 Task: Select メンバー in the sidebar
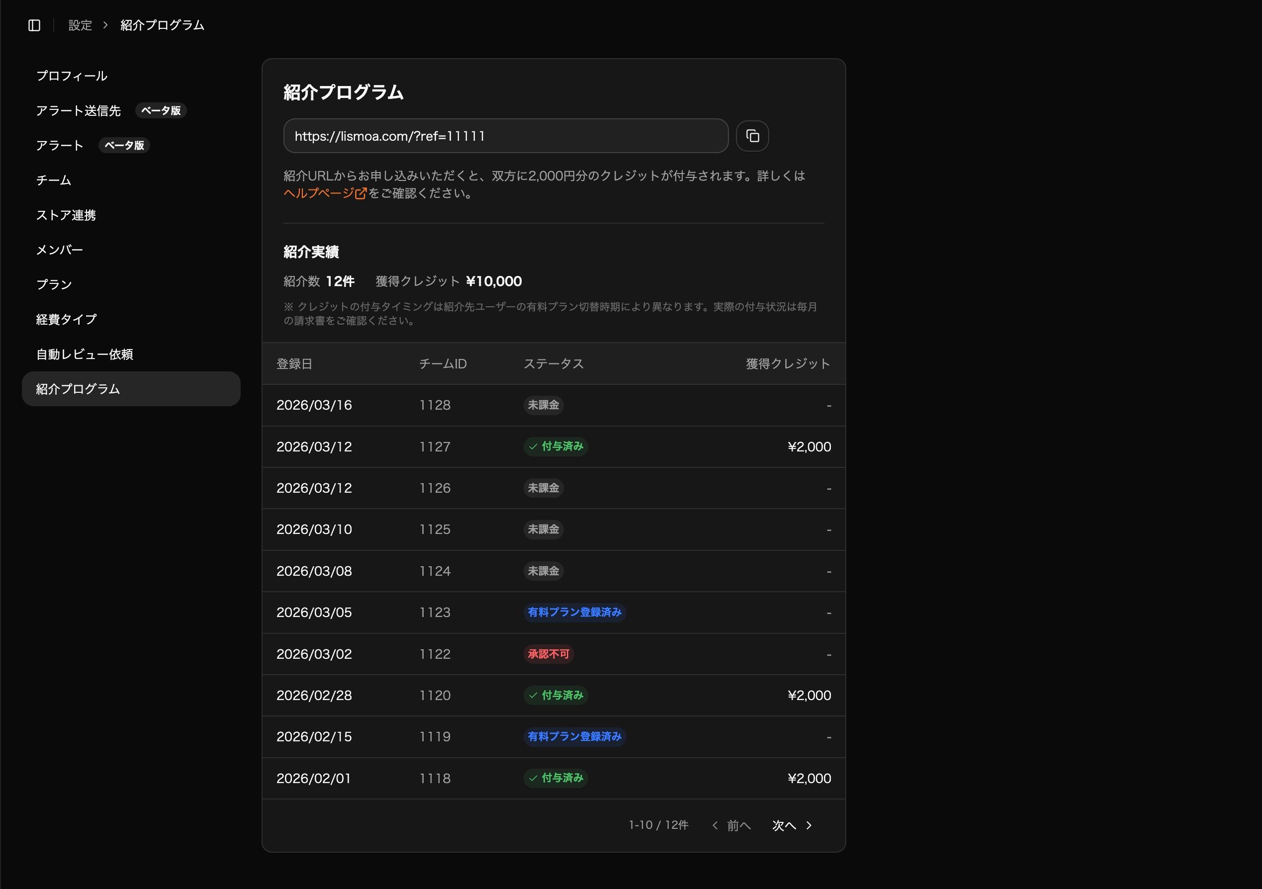point(60,250)
